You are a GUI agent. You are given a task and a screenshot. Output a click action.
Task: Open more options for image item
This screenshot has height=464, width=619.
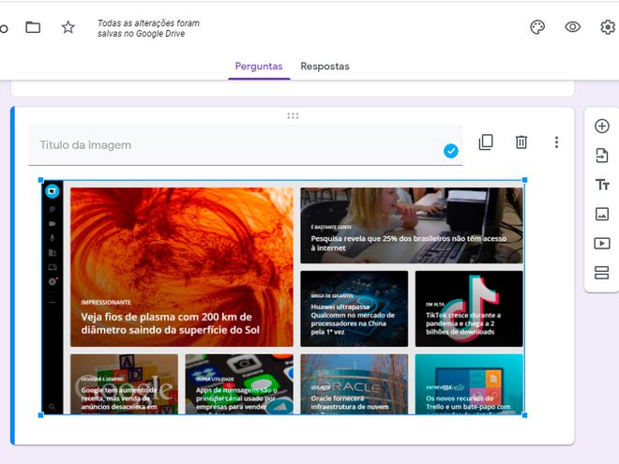pos(556,142)
